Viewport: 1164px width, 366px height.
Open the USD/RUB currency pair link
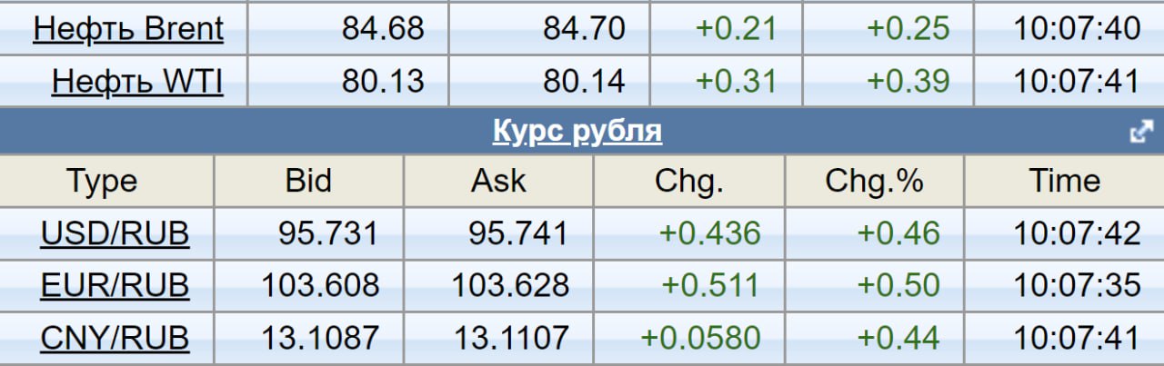tap(115, 233)
